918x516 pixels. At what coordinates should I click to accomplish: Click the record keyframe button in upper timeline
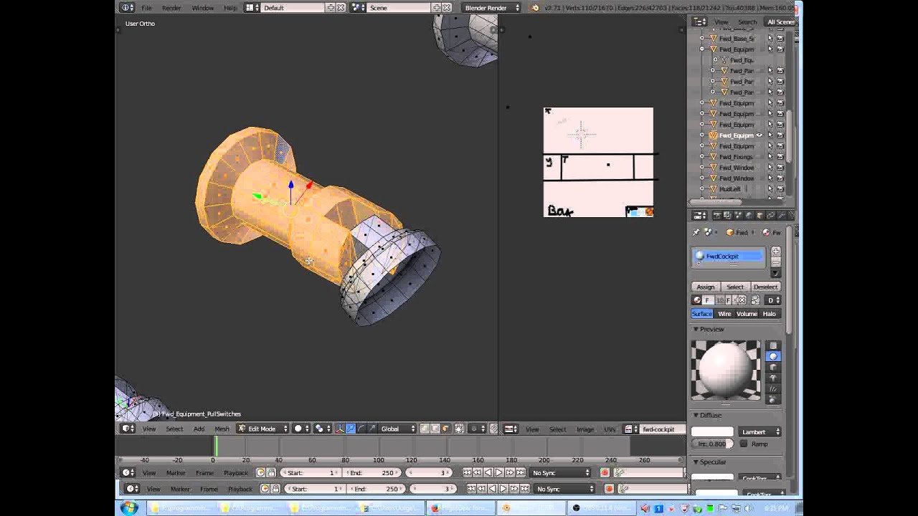click(605, 473)
